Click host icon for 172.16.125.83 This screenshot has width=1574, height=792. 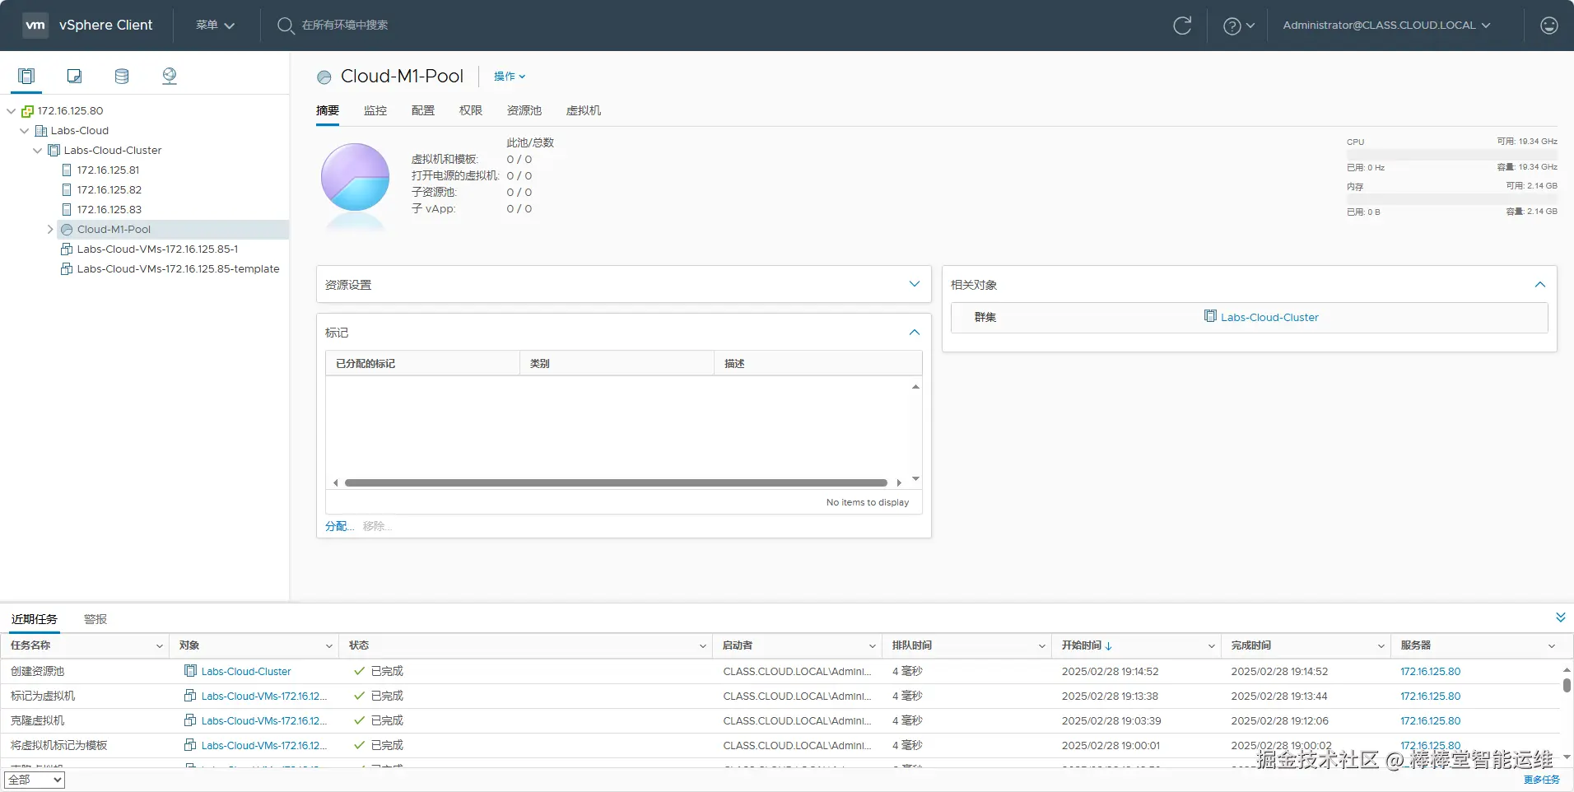(x=67, y=210)
